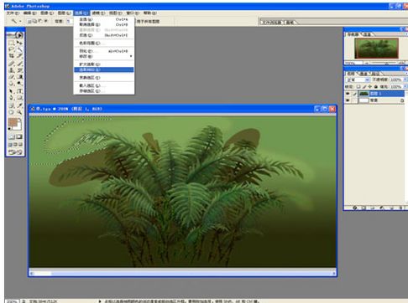The height and width of the screenshot is (303, 408).
Task: Select the Eraser tool in toolbox
Action: tap(11, 77)
